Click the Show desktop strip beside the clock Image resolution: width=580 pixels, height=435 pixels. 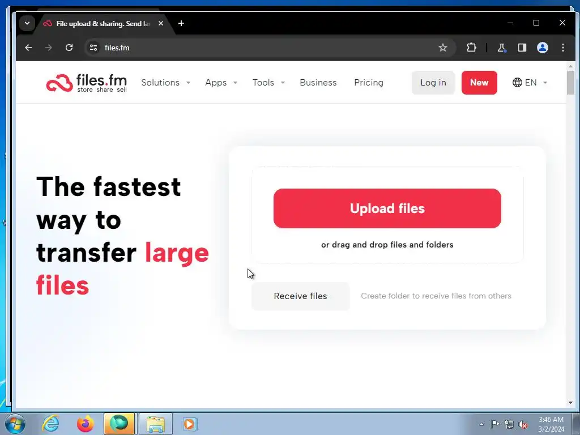577,424
